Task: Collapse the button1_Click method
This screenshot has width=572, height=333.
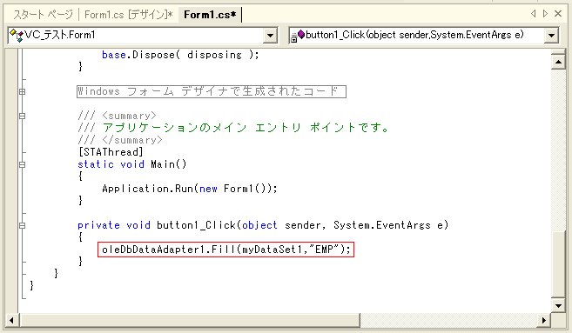Action: [23, 225]
